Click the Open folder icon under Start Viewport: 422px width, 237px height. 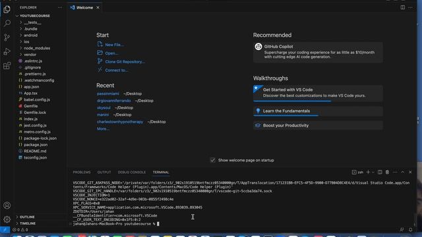coord(100,53)
